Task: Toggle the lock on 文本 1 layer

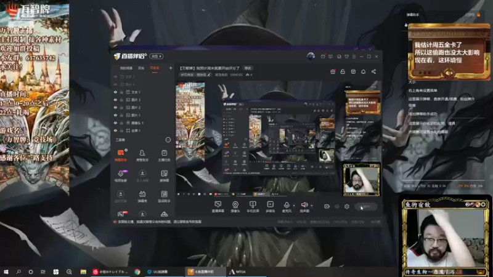Action: (x=121, y=92)
